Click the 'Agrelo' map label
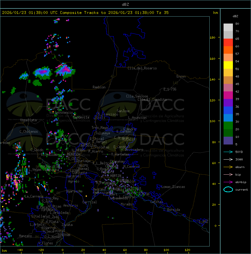 tap(74, 181)
